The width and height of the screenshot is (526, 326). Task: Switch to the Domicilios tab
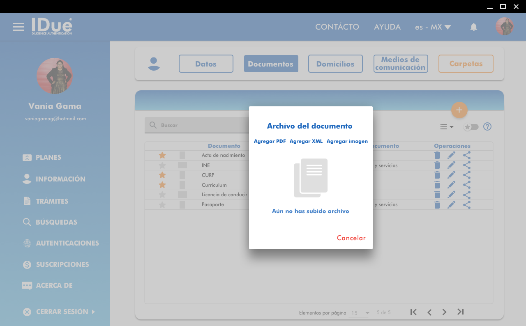coord(335,64)
